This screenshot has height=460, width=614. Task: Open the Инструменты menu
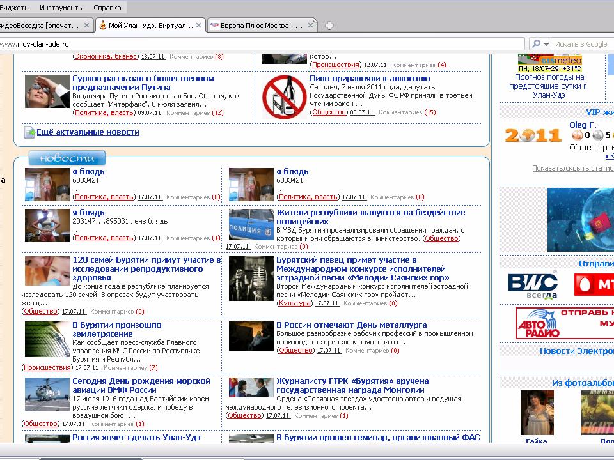coord(61,8)
